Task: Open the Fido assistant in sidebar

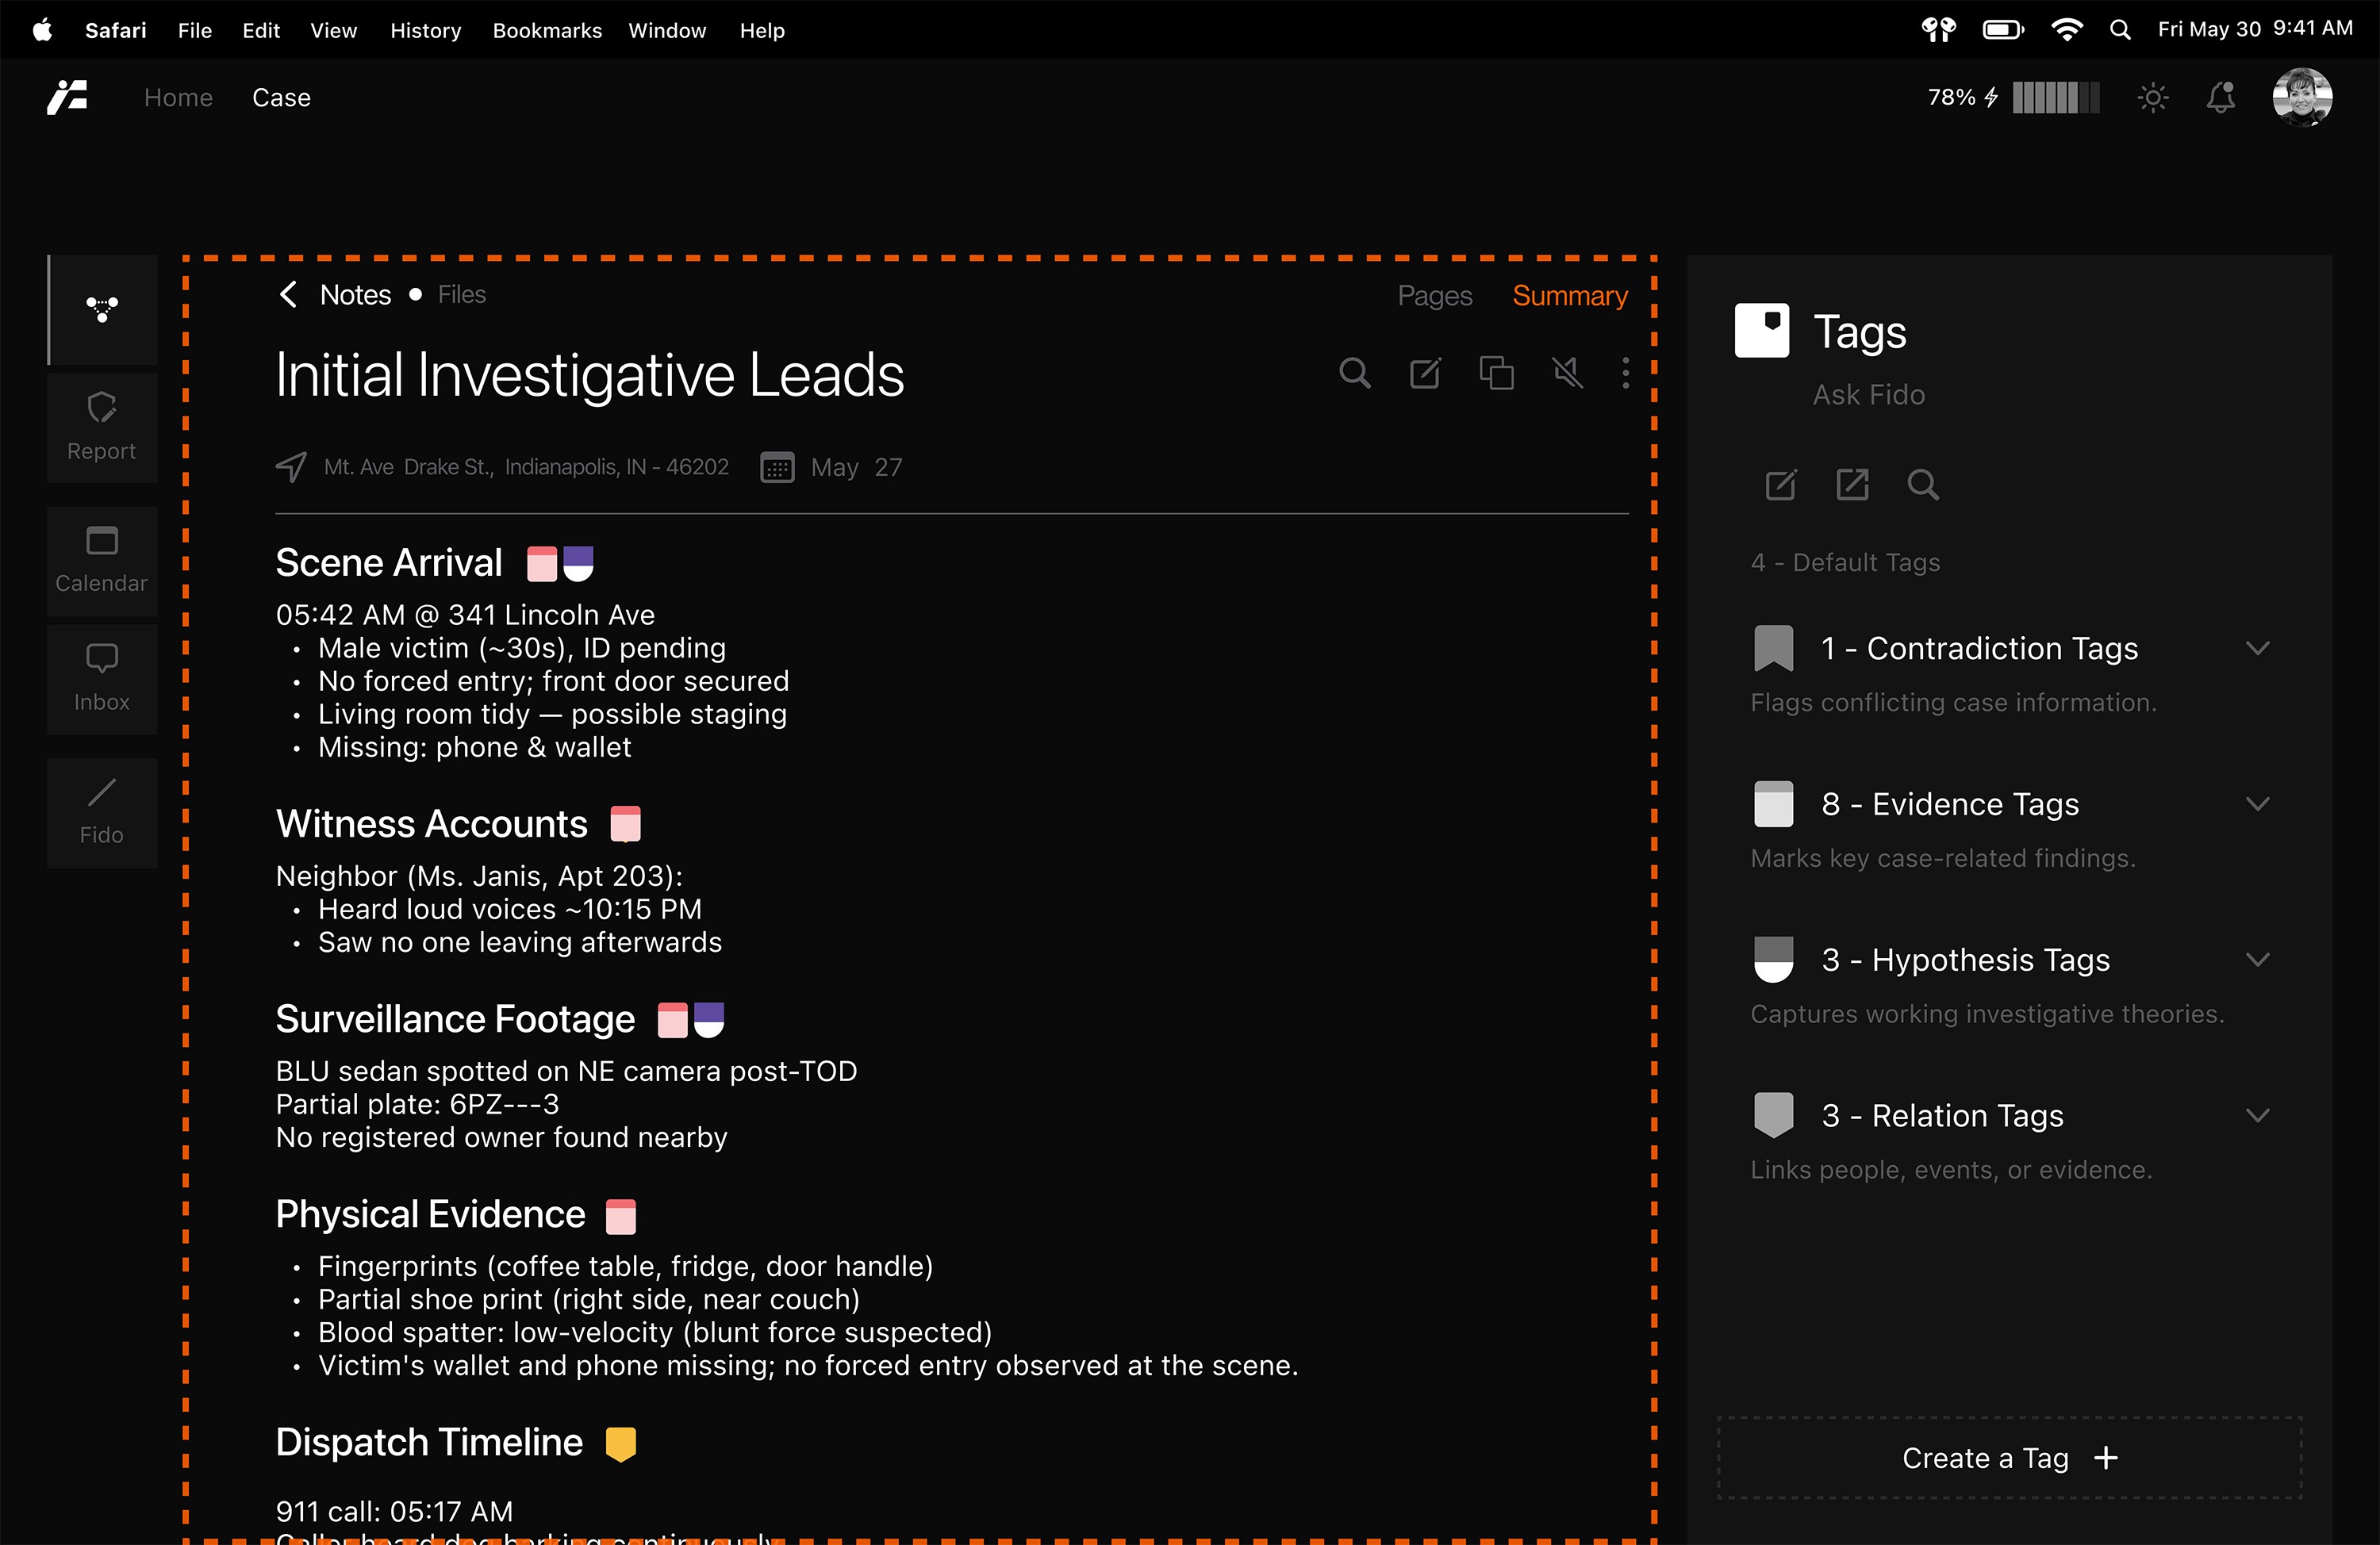Action: click(x=101, y=811)
